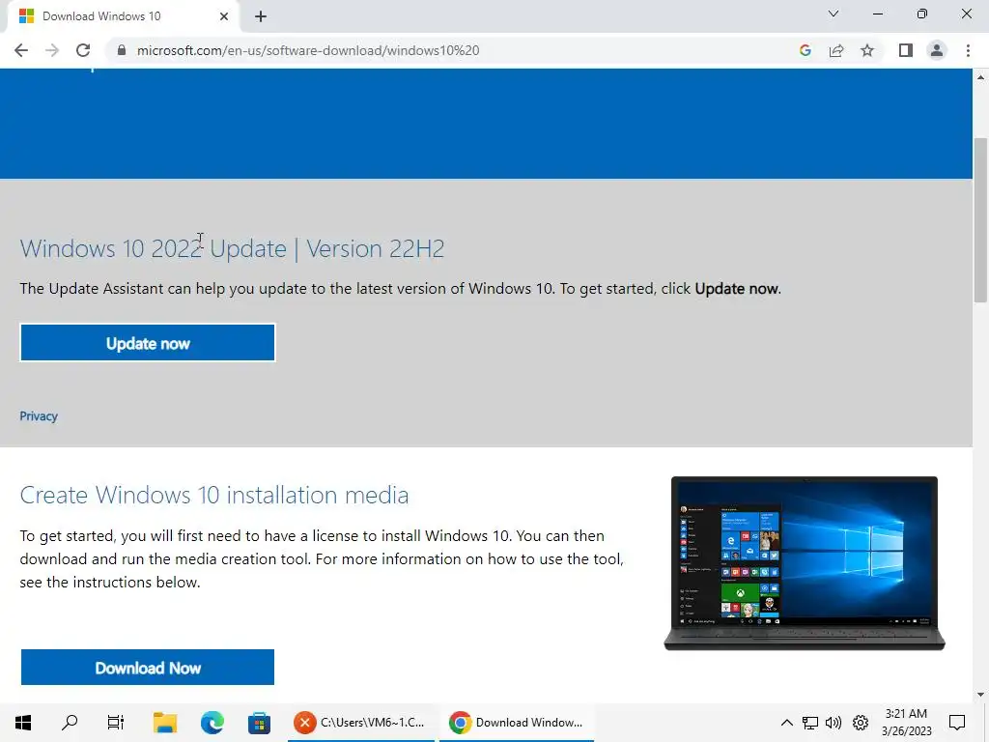Open the notification center
Image resolution: width=989 pixels, height=742 pixels.
point(957,723)
